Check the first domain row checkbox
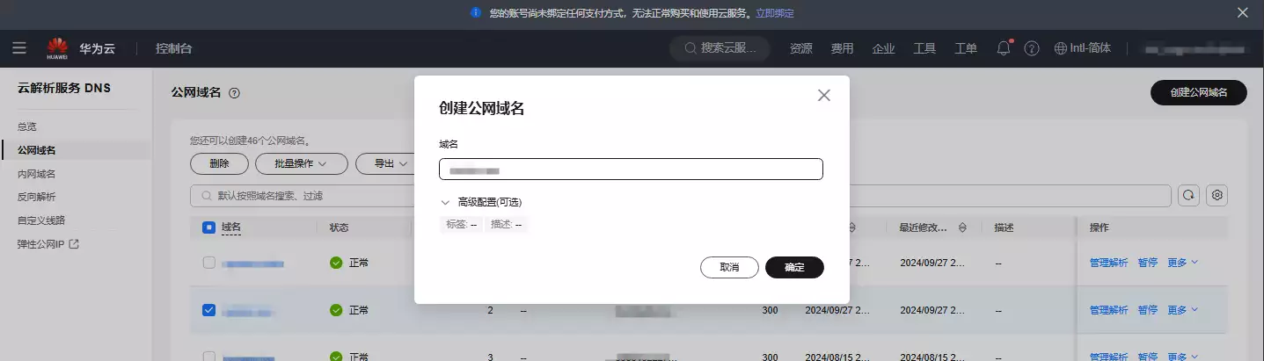Screen dimensions: 1264x361 pyautogui.click(x=208, y=263)
